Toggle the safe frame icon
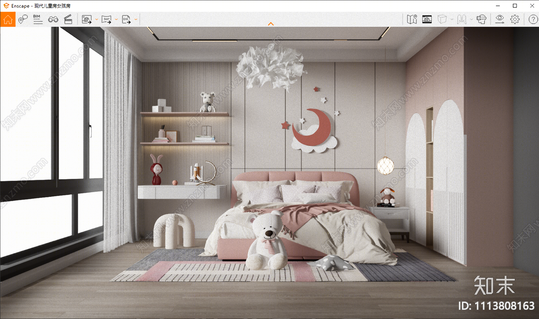 click(427, 19)
